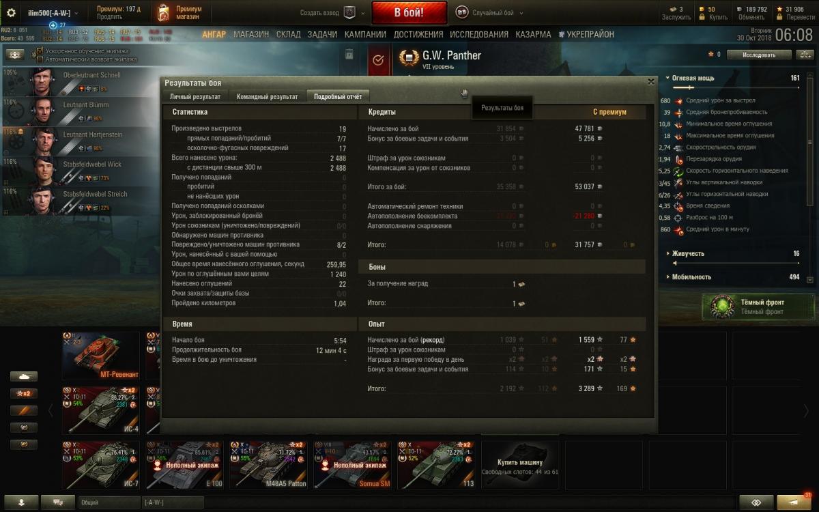Click the tank filter toggle in carousel
This screenshot has height=512, width=819.
[24, 376]
